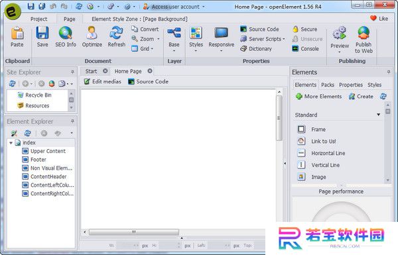Screen dimensions: 398x255
Task: Select Footer tree item
Action: [34, 160]
